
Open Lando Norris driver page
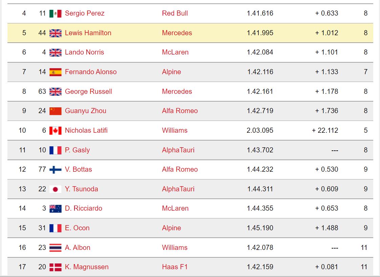[x=84, y=52]
